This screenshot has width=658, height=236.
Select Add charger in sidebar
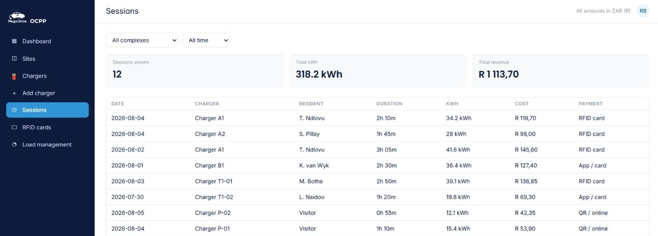[47, 93]
